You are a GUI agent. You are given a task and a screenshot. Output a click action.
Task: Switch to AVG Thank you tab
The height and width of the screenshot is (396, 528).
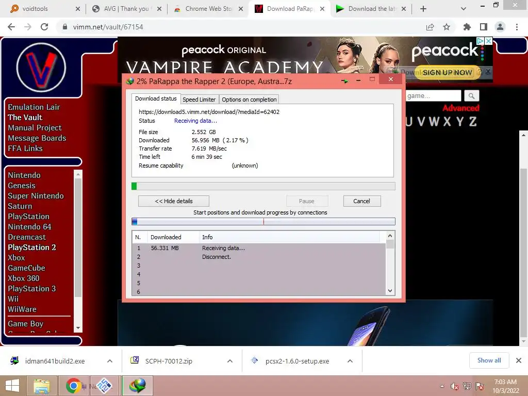126,9
